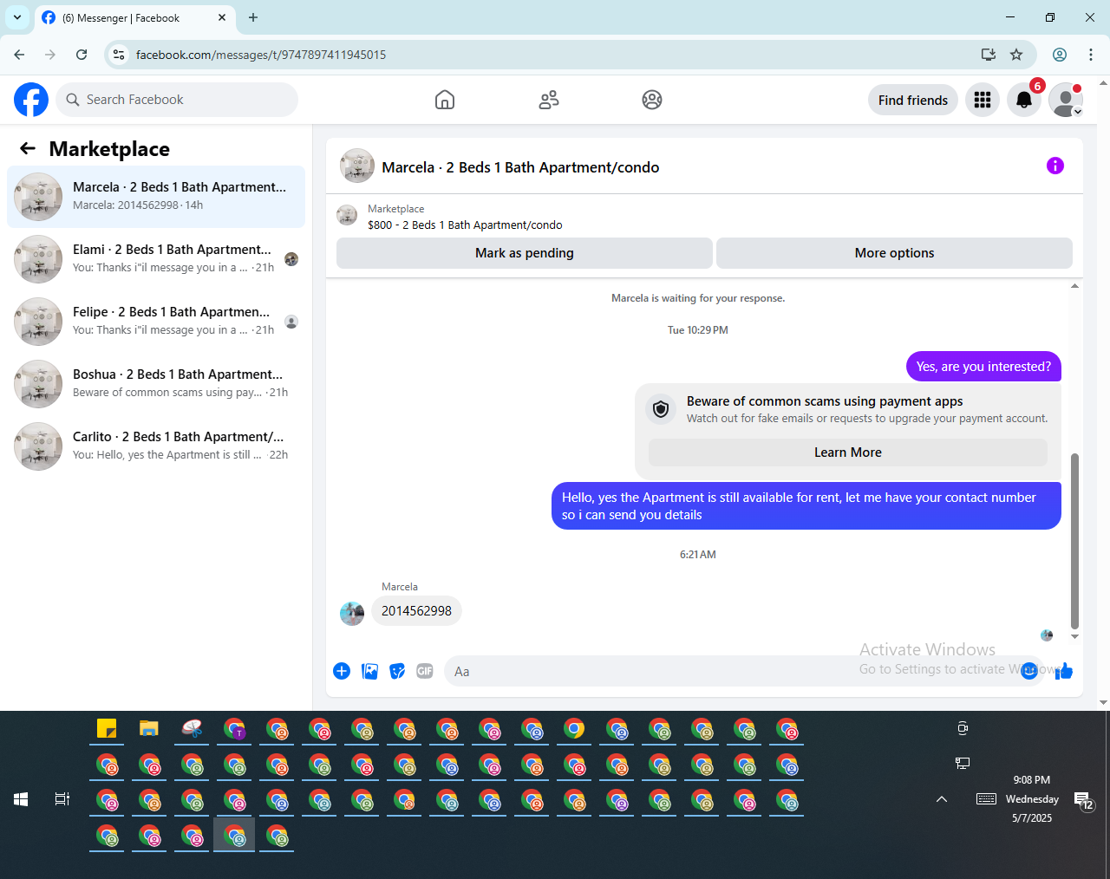The width and height of the screenshot is (1110, 879).
Task: Bookmark this page with star
Action: 1016,55
